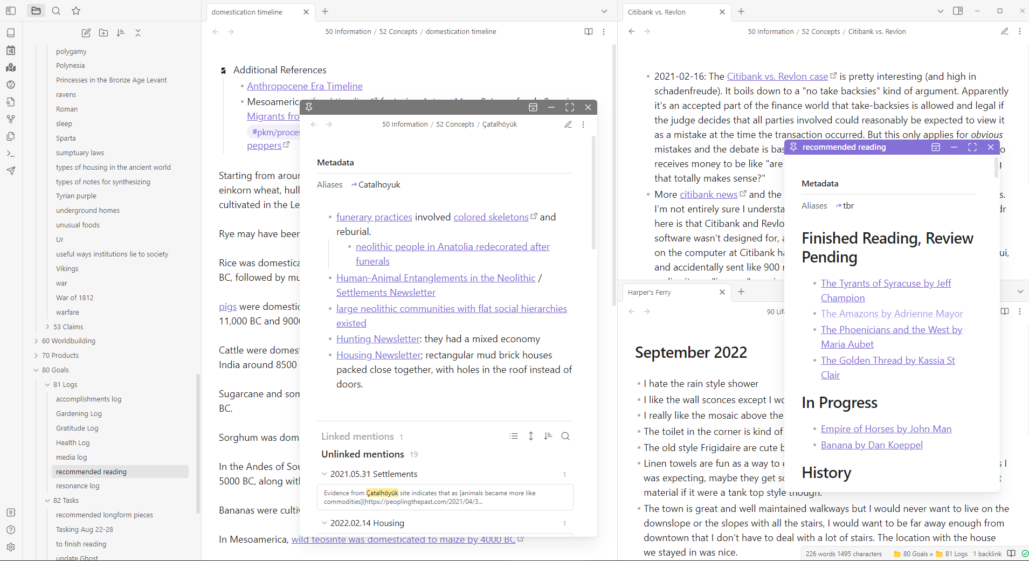Viewport: 1029px width, 561px height.
Task: Collapse 2021.05.31 Settlements mention group
Action: point(324,474)
